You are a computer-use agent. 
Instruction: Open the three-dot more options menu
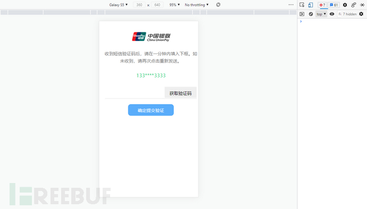(x=291, y=5)
